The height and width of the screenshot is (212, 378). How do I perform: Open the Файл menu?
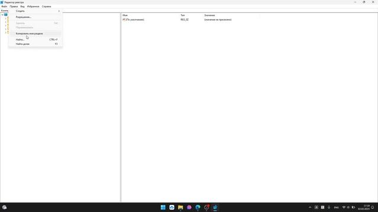(4, 6)
